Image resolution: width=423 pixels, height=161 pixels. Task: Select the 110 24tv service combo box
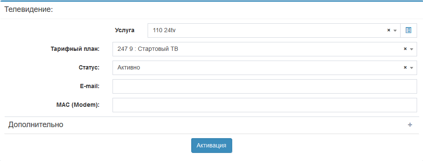pos(274,31)
